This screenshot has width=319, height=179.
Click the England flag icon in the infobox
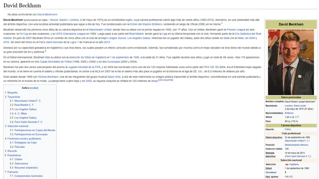pyautogui.click(x=287, y=164)
